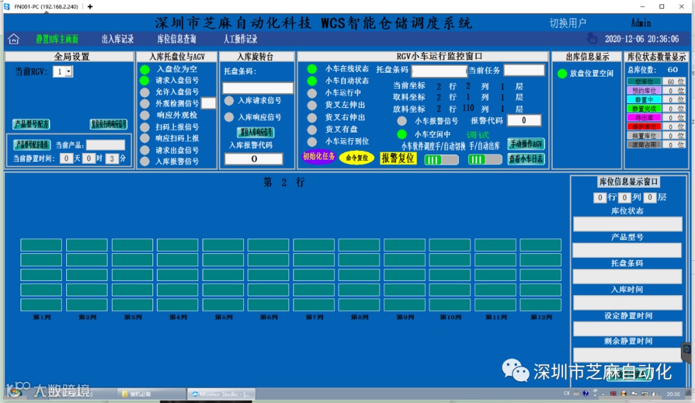
Task: Open new tab with plus icon
Action: coord(90,6)
